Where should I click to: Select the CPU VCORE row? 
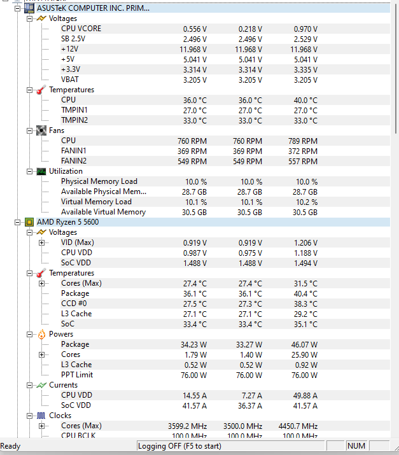point(225,29)
